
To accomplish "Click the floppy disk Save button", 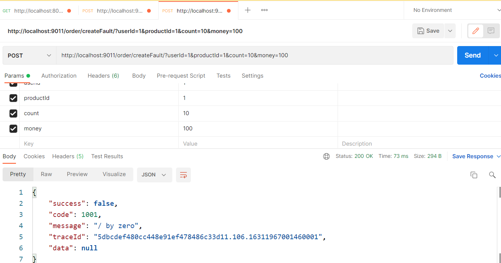I will (x=428, y=31).
